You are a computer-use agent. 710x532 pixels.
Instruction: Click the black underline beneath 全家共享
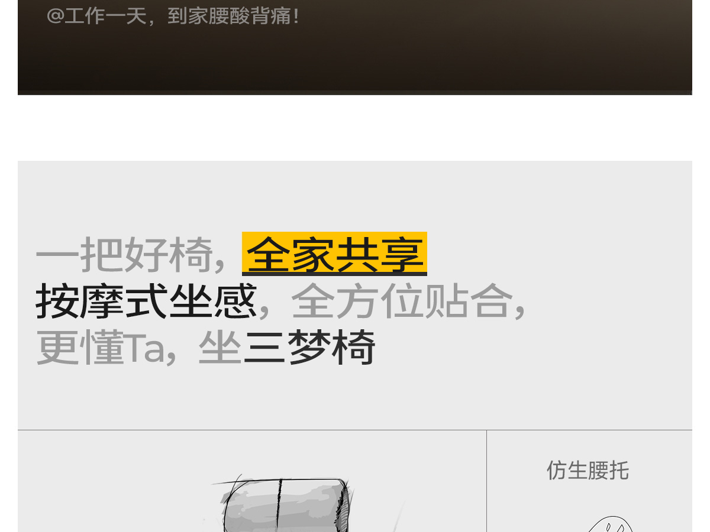click(334, 274)
